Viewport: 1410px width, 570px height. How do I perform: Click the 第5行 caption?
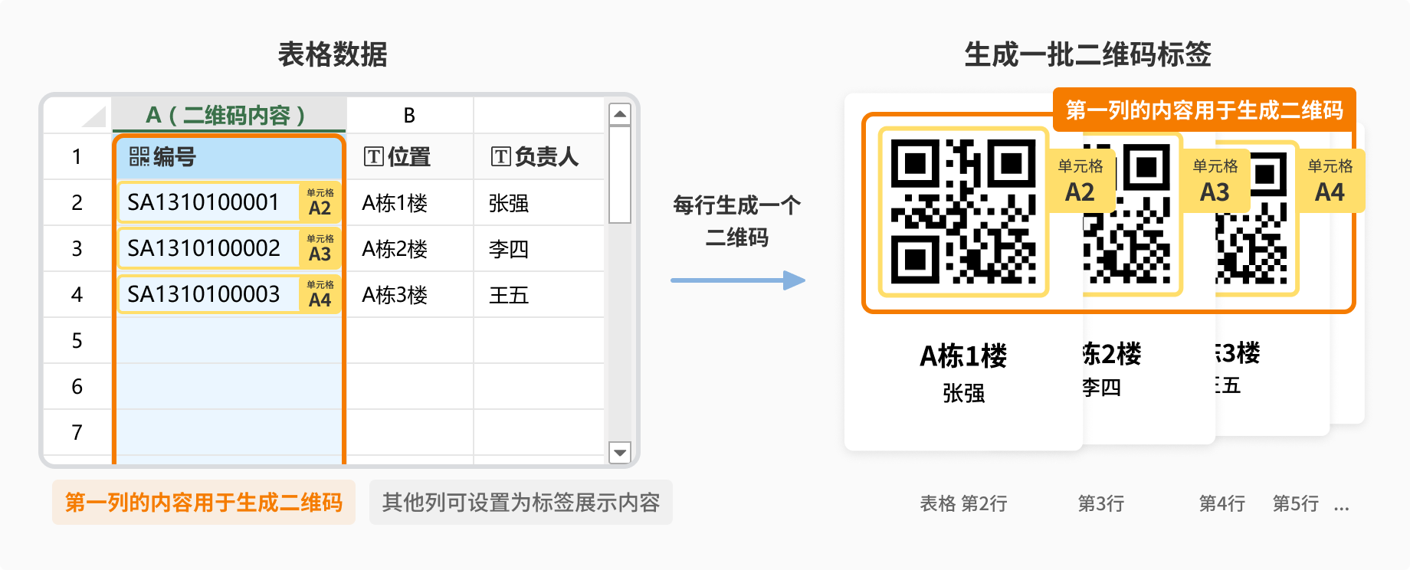(x=1296, y=503)
